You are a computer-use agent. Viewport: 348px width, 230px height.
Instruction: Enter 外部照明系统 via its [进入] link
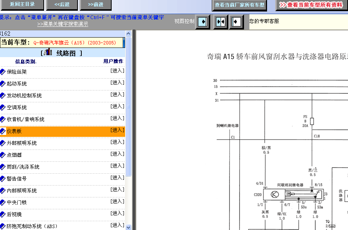coord(117,142)
